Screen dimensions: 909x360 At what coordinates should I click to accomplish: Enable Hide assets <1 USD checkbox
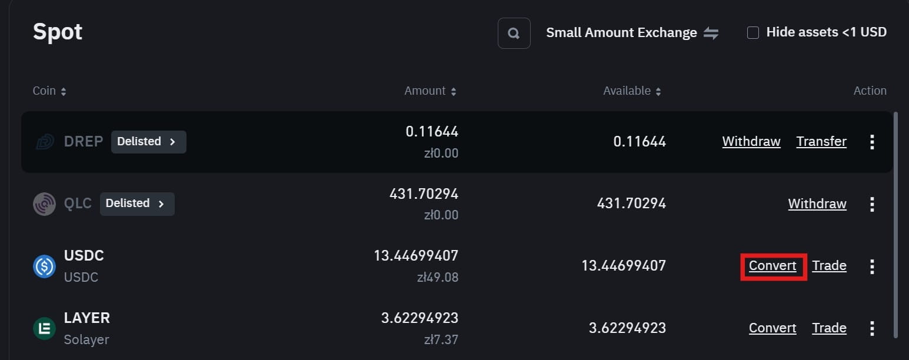pos(752,33)
